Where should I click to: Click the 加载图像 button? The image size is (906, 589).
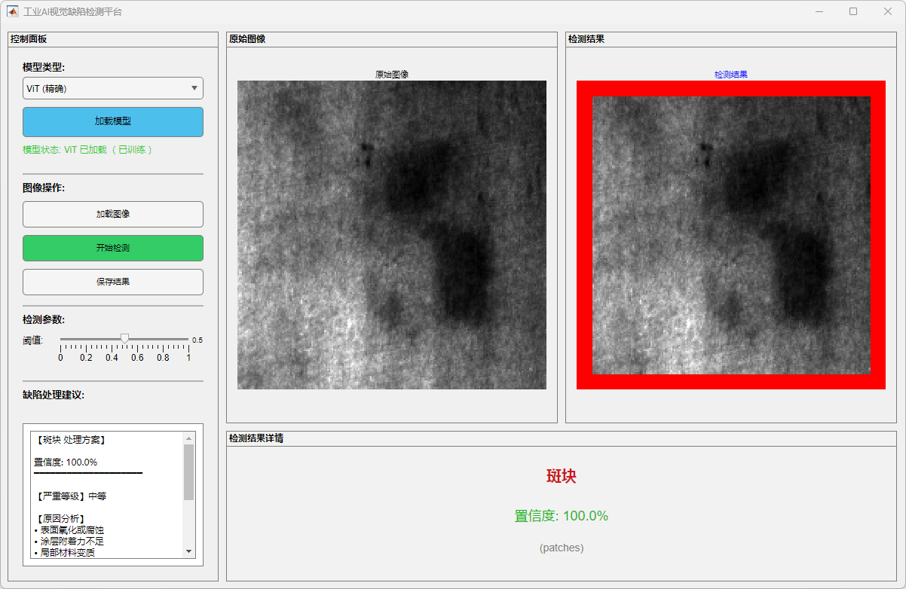click(x=113, y=214)
